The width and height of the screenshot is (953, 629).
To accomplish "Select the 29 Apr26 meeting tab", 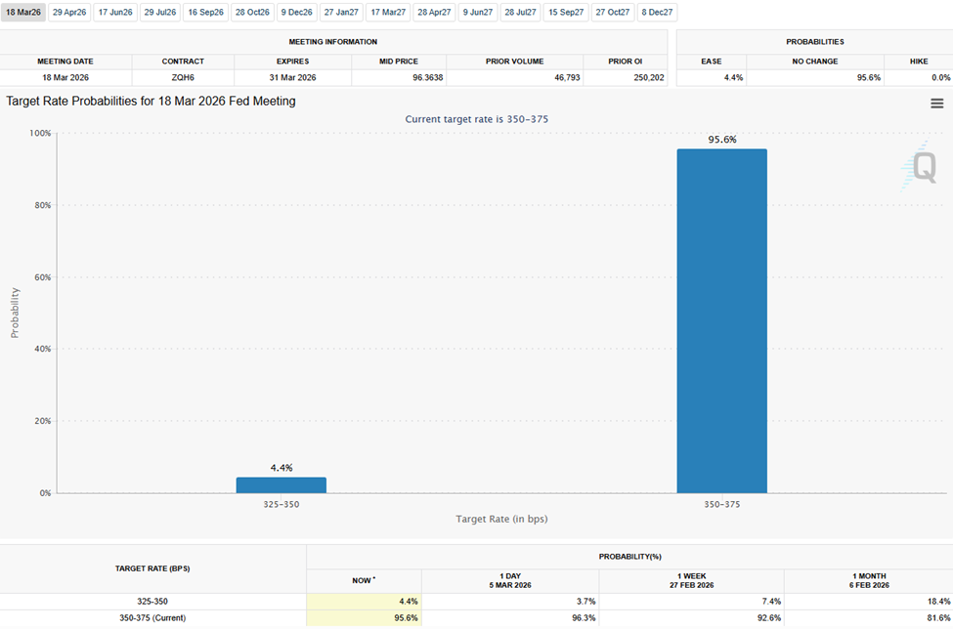I will (x=68, y=13).
